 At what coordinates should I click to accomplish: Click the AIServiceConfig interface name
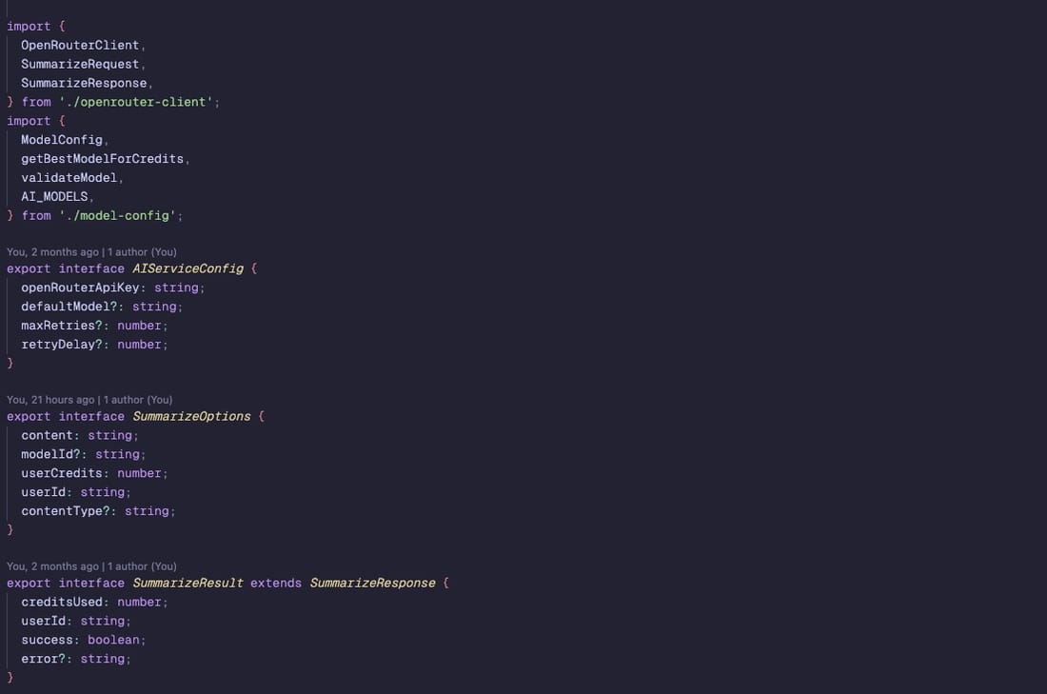pos(188,268)
